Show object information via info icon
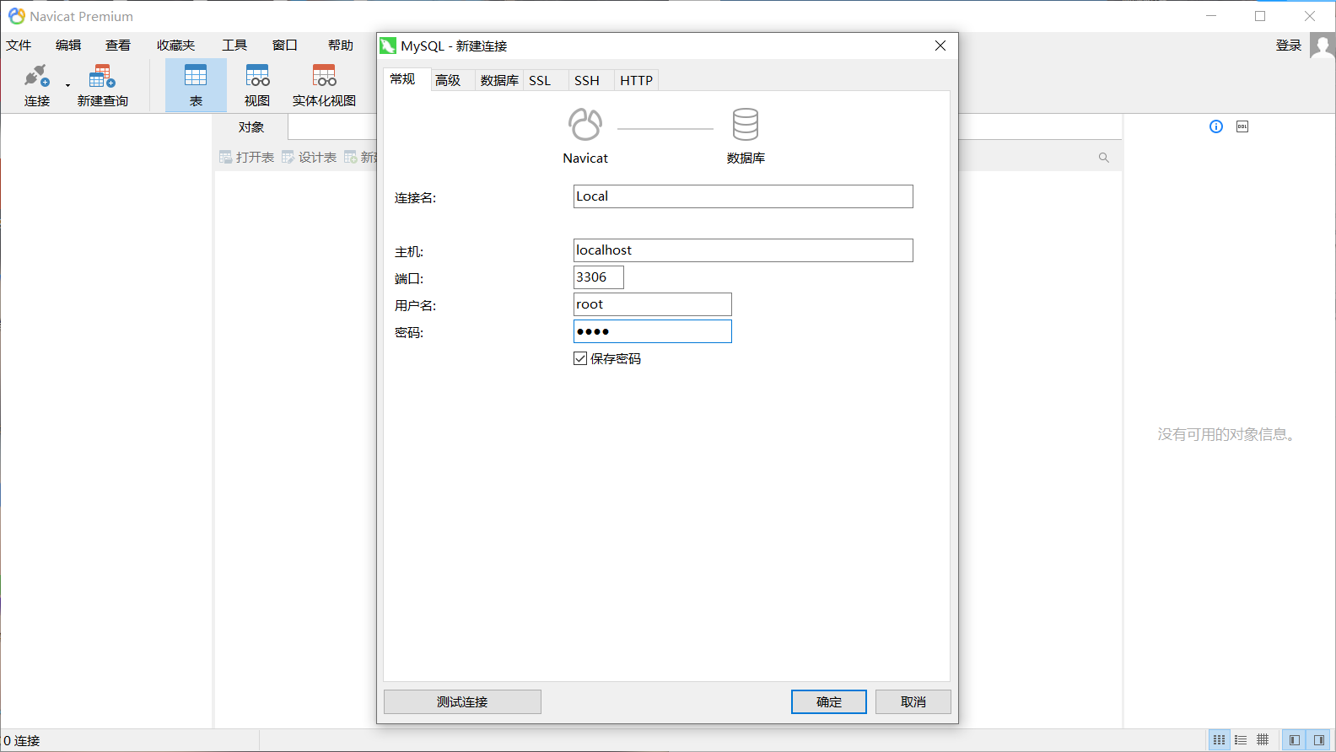 click(x=1216, y=126)
